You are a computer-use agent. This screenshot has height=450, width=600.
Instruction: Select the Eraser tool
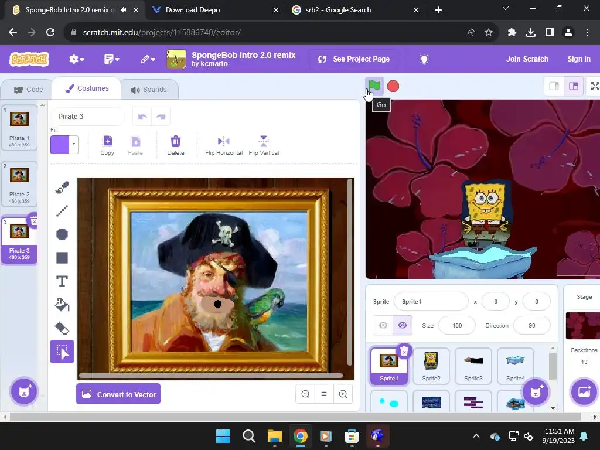(x=62, y=328)
